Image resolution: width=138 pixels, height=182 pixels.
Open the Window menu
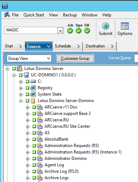[90, 15]
